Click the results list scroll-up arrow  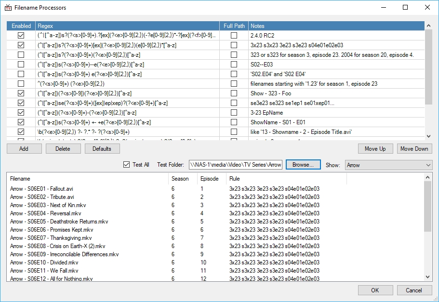click(428, 178)
